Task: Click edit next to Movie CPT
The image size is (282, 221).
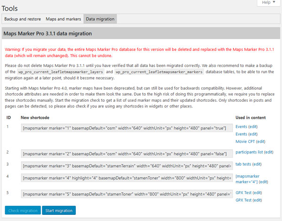Action: [260, 141]
